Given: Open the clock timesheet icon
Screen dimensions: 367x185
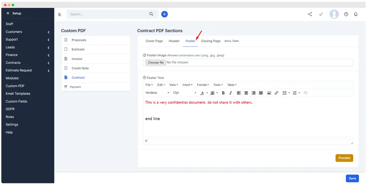Looking at the screenshot, I should [x=346, y=14].
